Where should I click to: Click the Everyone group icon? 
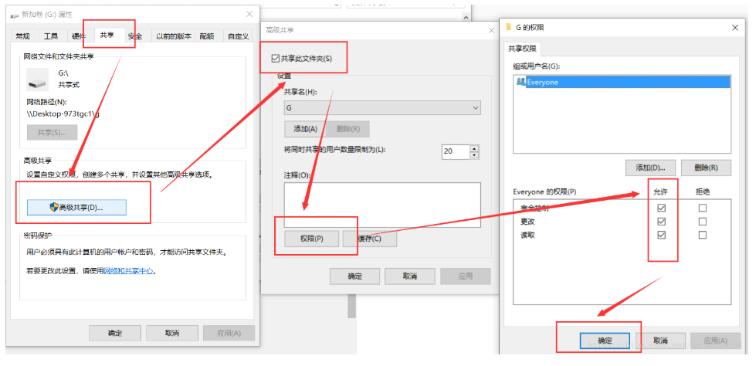(x=520, y=82)
